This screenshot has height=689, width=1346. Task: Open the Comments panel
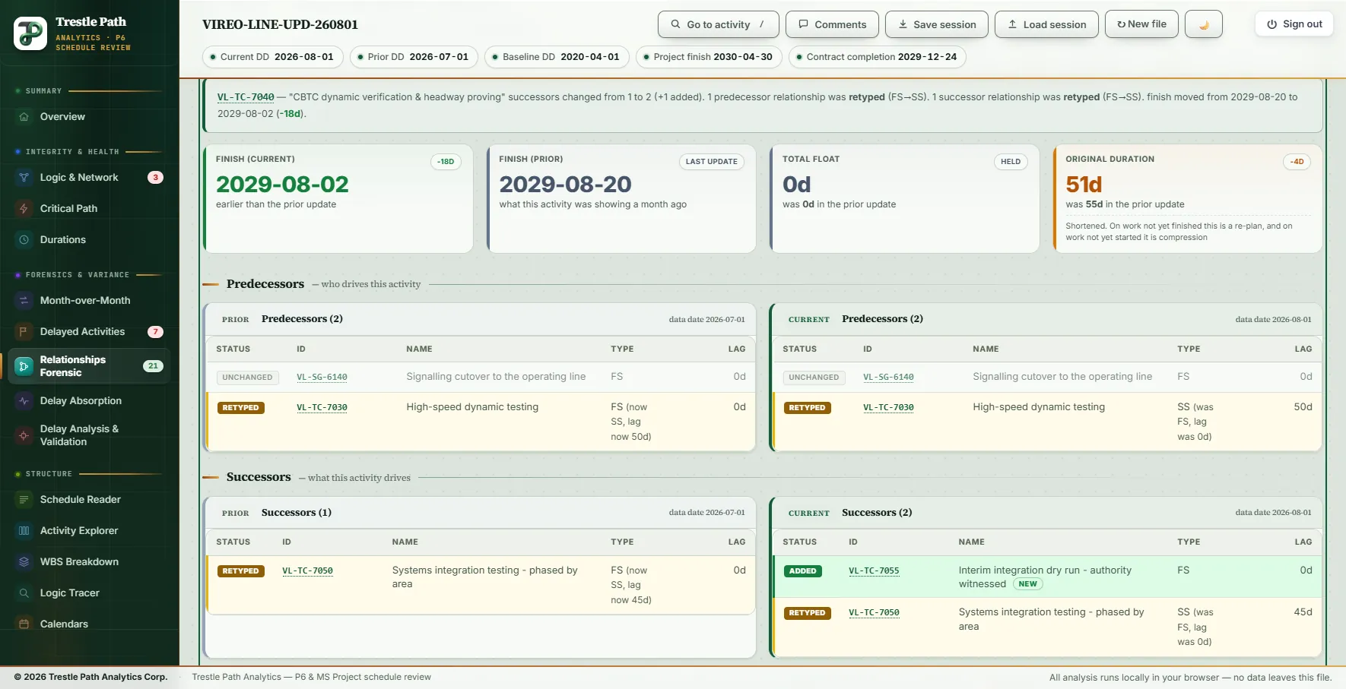point(832,24)
